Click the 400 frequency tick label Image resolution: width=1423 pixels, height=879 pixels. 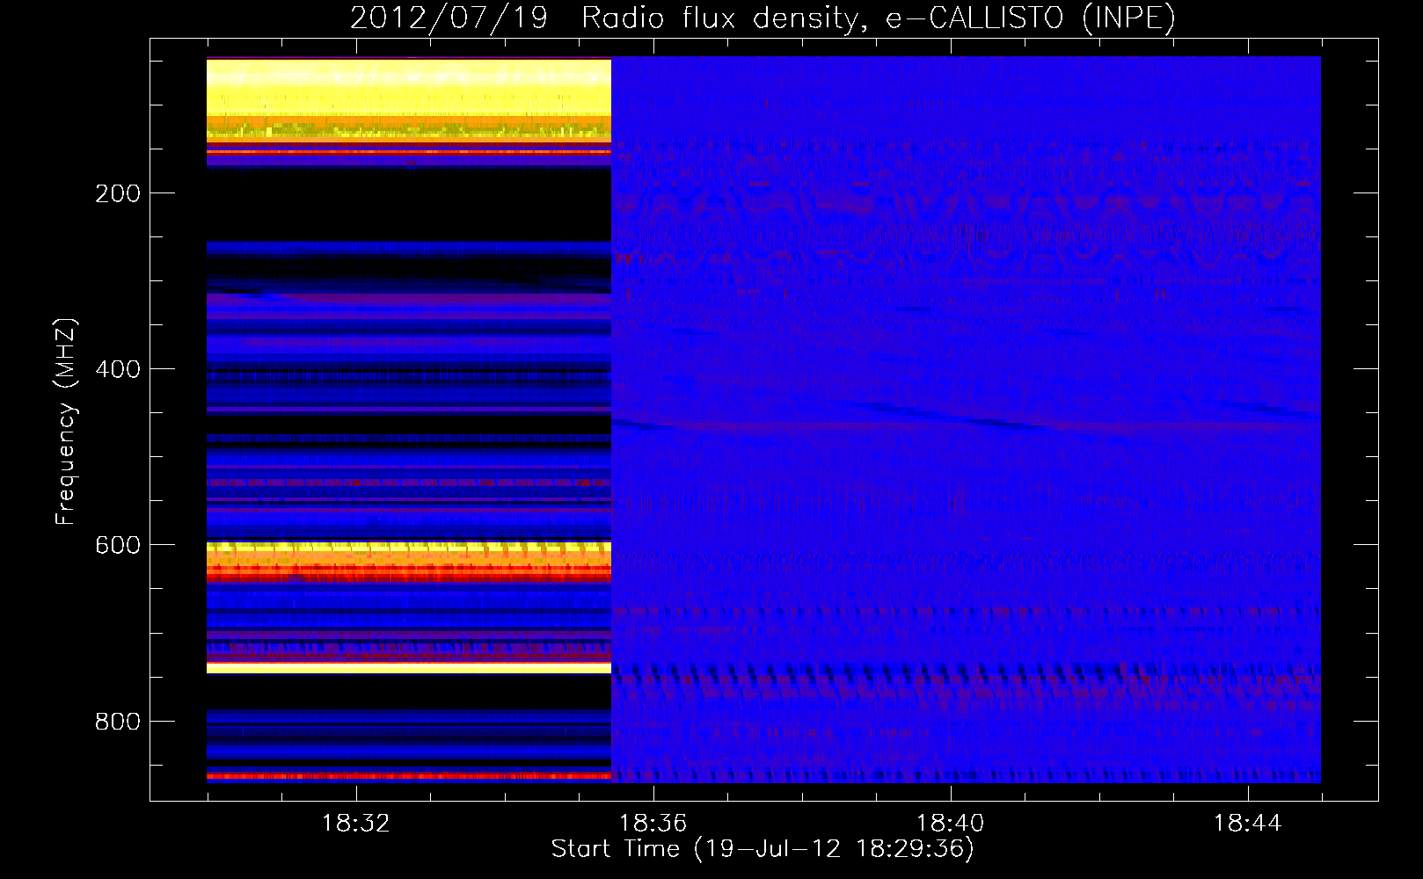point(118,369)
